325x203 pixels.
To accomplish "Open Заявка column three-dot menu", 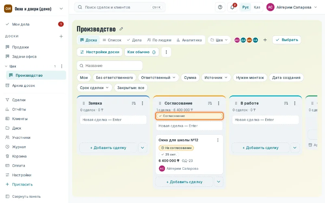I will pyautogui.click(x=143, y=103).
